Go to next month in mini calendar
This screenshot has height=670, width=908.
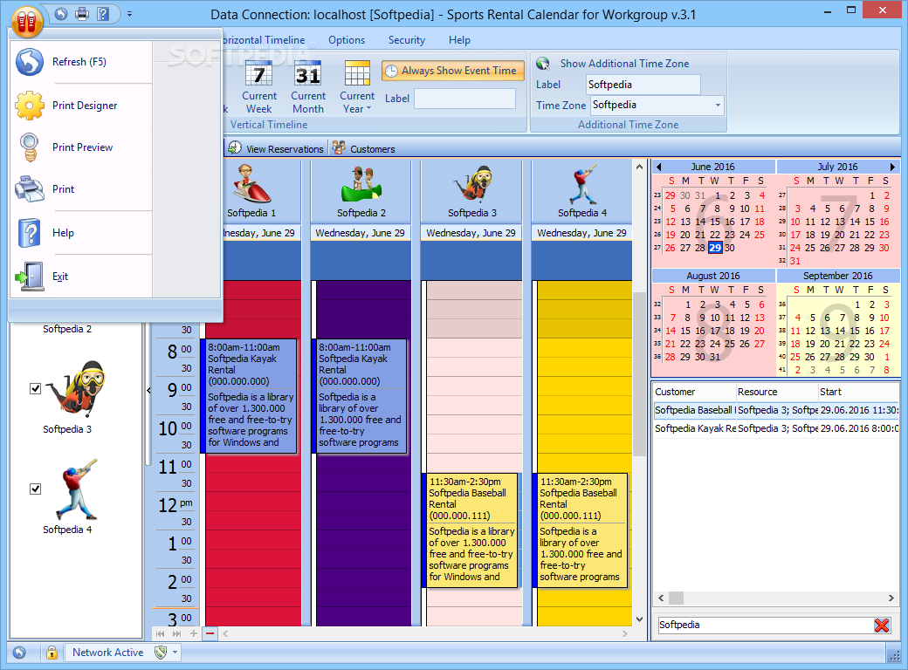892,167
